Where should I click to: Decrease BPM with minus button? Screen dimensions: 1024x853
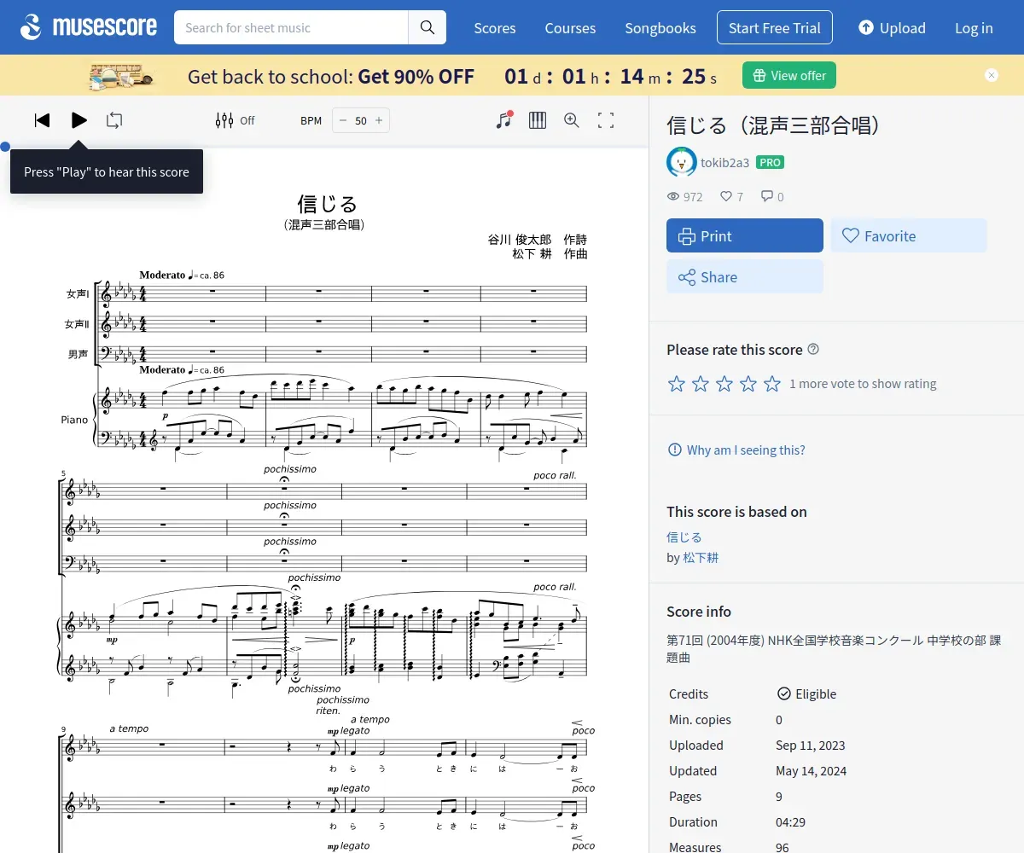[x=343, y=120]
